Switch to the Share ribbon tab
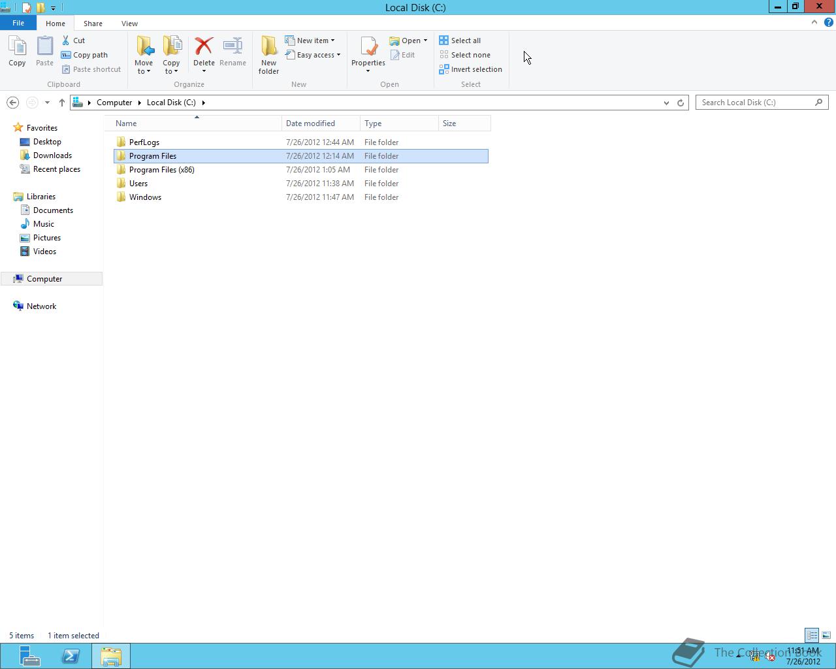 coord(93,24)
